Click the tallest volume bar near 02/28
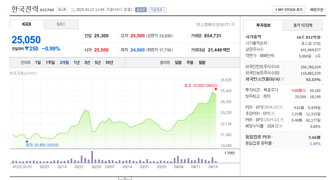 point(92,157)
